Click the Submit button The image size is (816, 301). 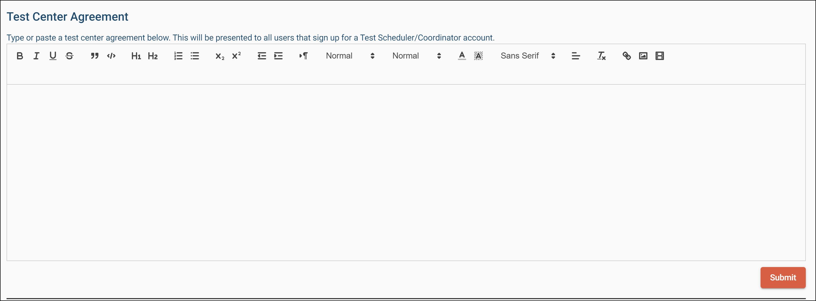783,277
